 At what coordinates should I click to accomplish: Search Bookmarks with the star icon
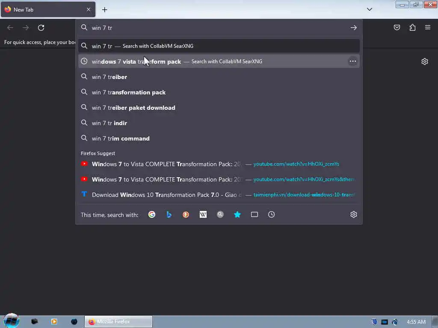237,214
